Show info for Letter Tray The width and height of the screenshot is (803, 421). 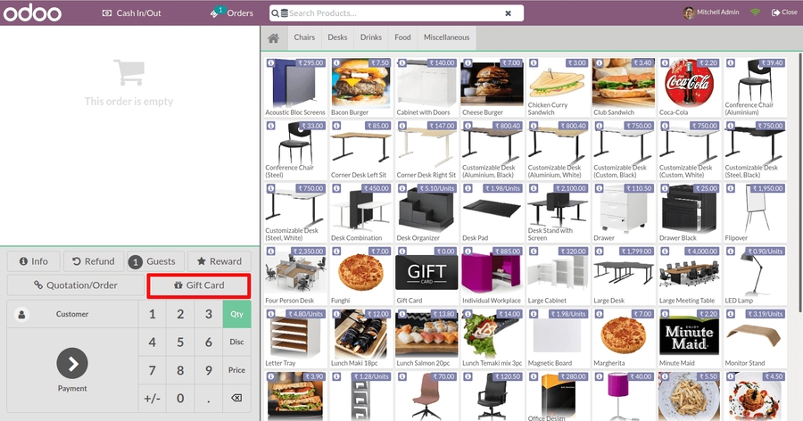pyautogui.click(x=271, y=314)
